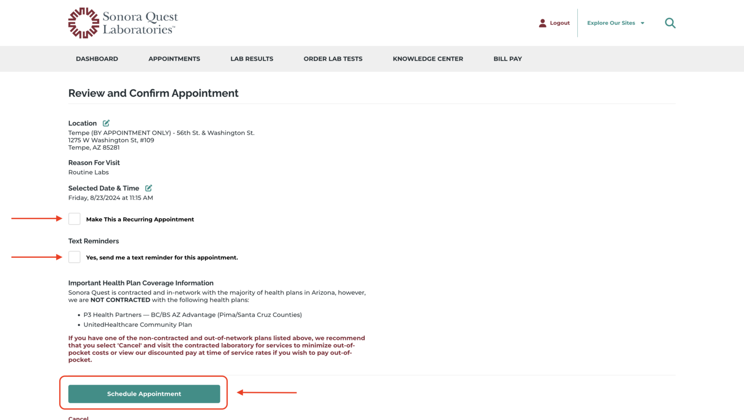Click Logout in the header
Screen dimensions: 744x420
[x=559, y=23]
